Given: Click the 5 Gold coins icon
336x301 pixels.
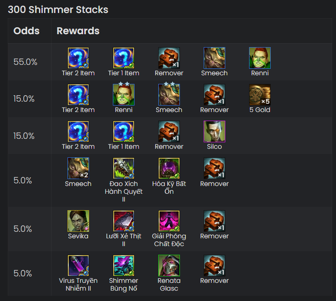Looking at the screenshot, I should (x=260, y=95).
